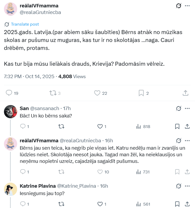
Task: Open more options on San's reply
Action: pos(187,108)
